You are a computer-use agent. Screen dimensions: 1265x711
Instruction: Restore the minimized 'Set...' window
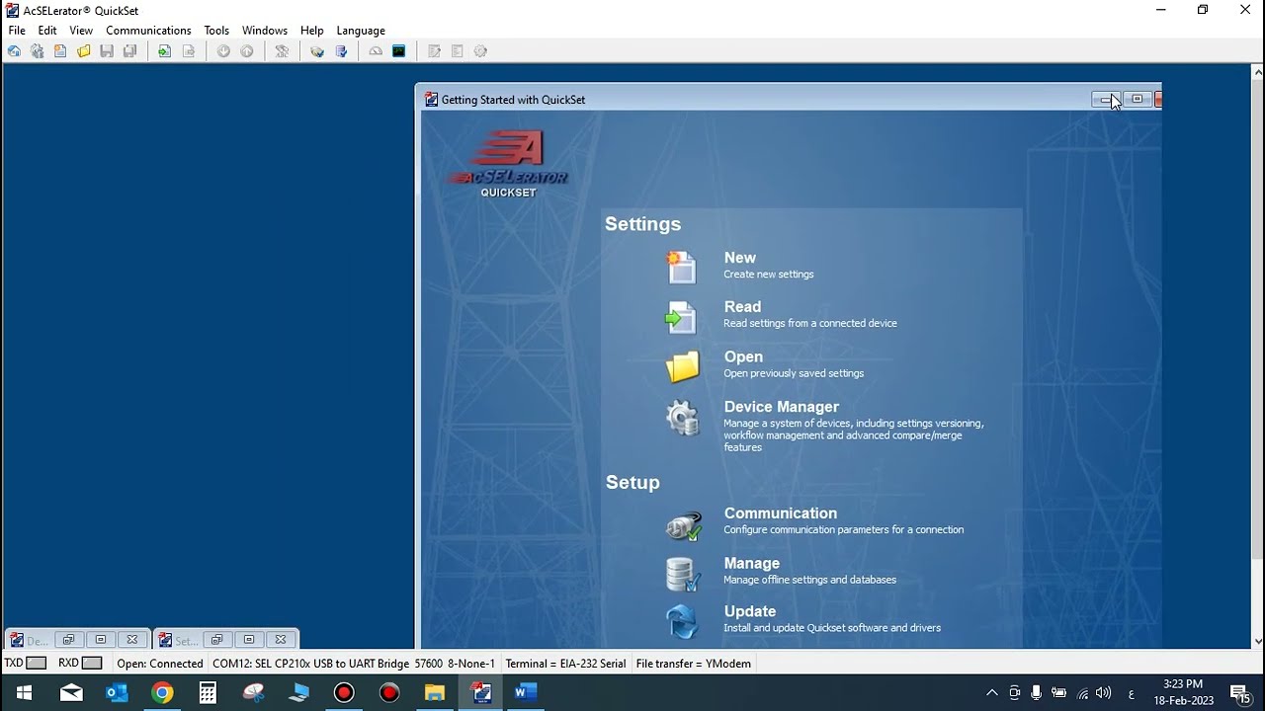(x=216, y=640)
